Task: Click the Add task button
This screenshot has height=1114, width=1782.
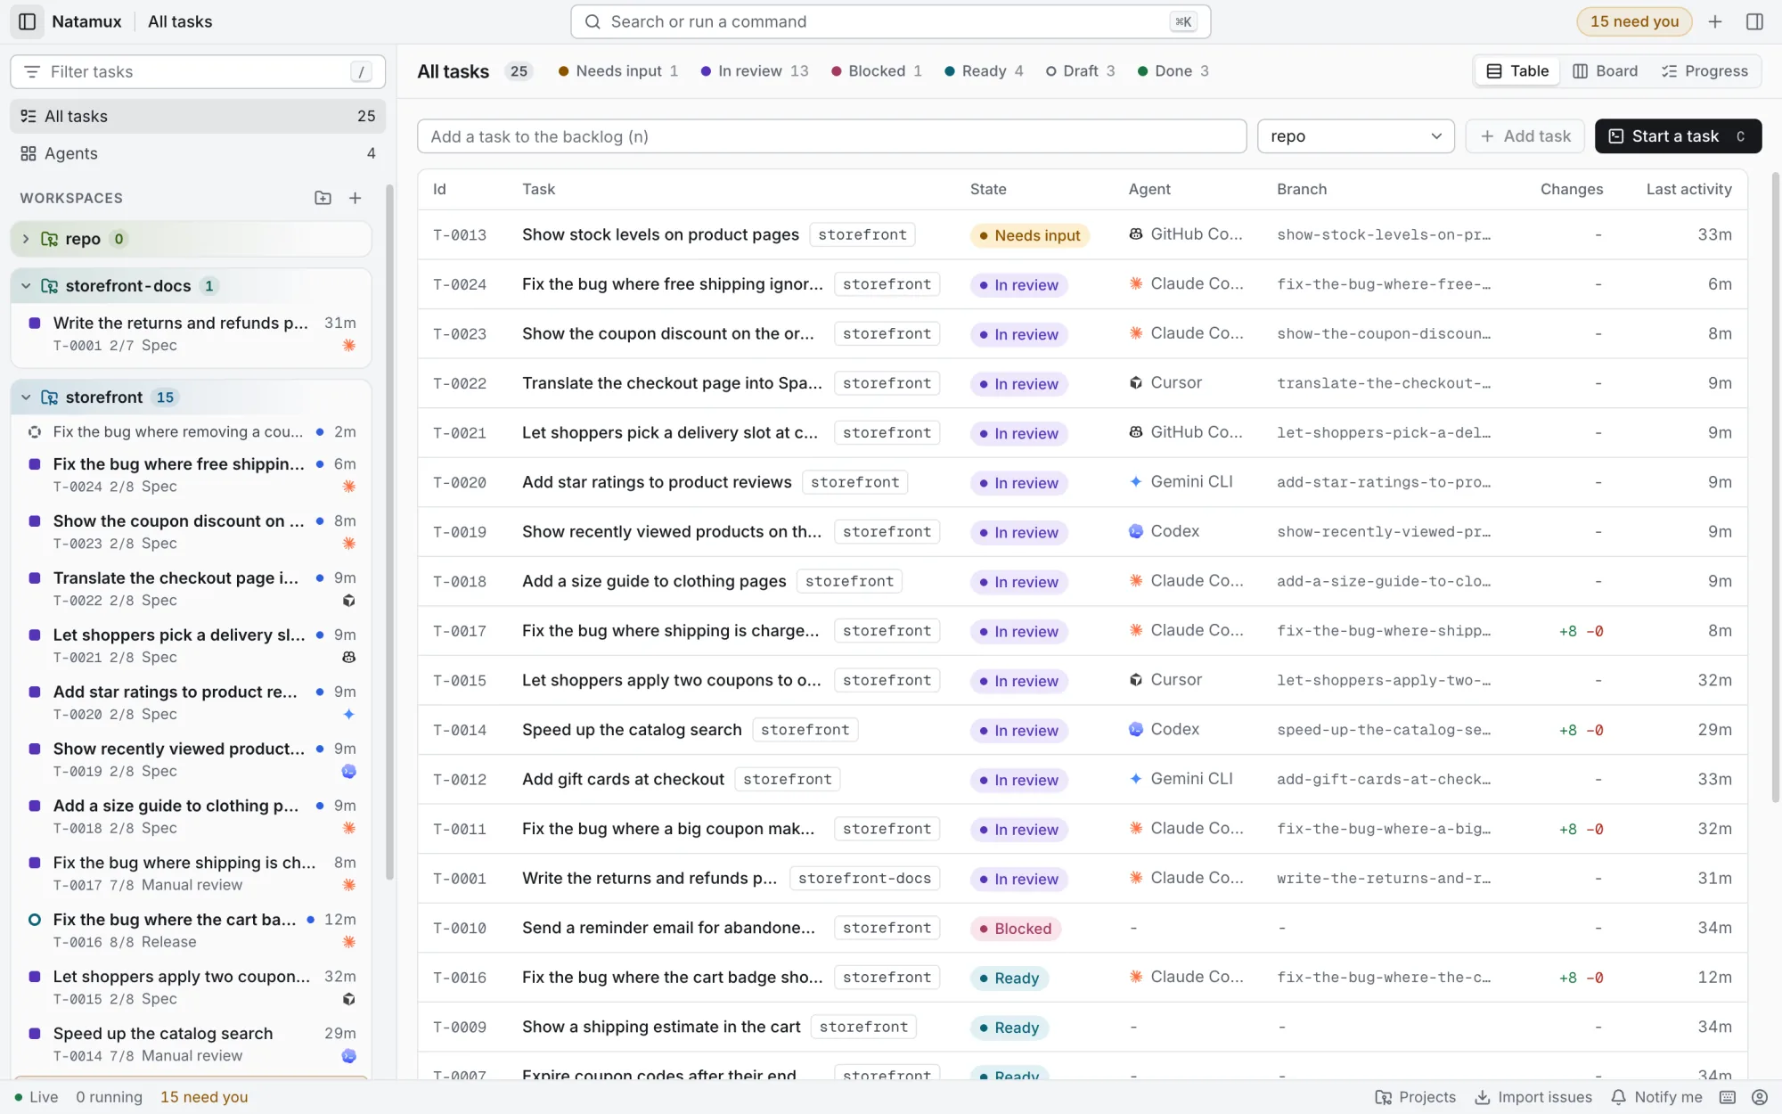Action: (1525, 136)
